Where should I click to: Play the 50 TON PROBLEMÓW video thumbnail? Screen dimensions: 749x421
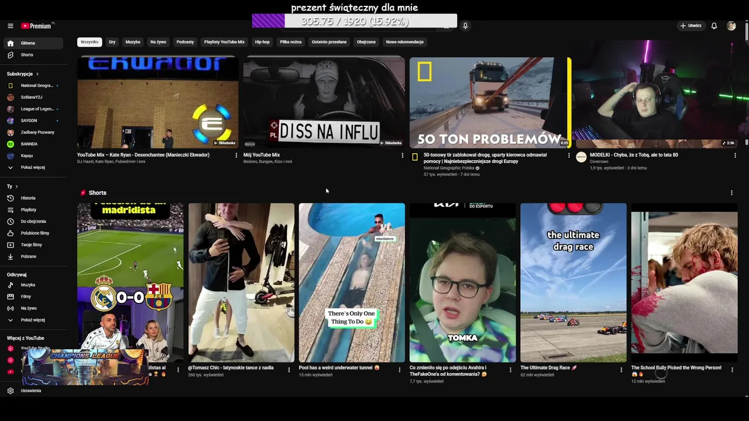click(x=490, y=102)
